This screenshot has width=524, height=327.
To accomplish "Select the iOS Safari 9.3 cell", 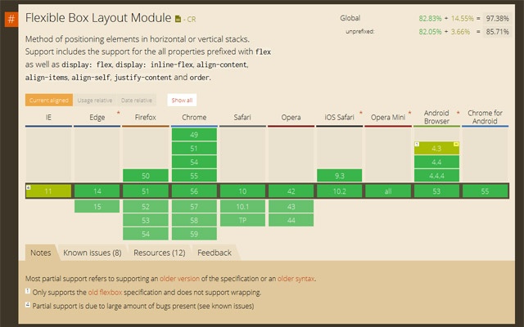I will pyautogui.click(x=340, y=176).
